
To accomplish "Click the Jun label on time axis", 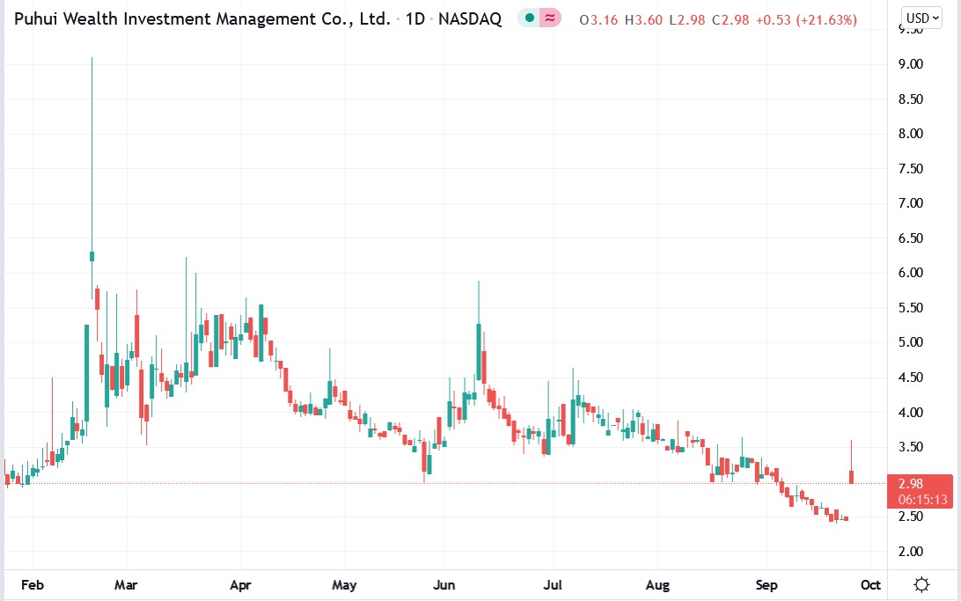I will tap(444, 585).
